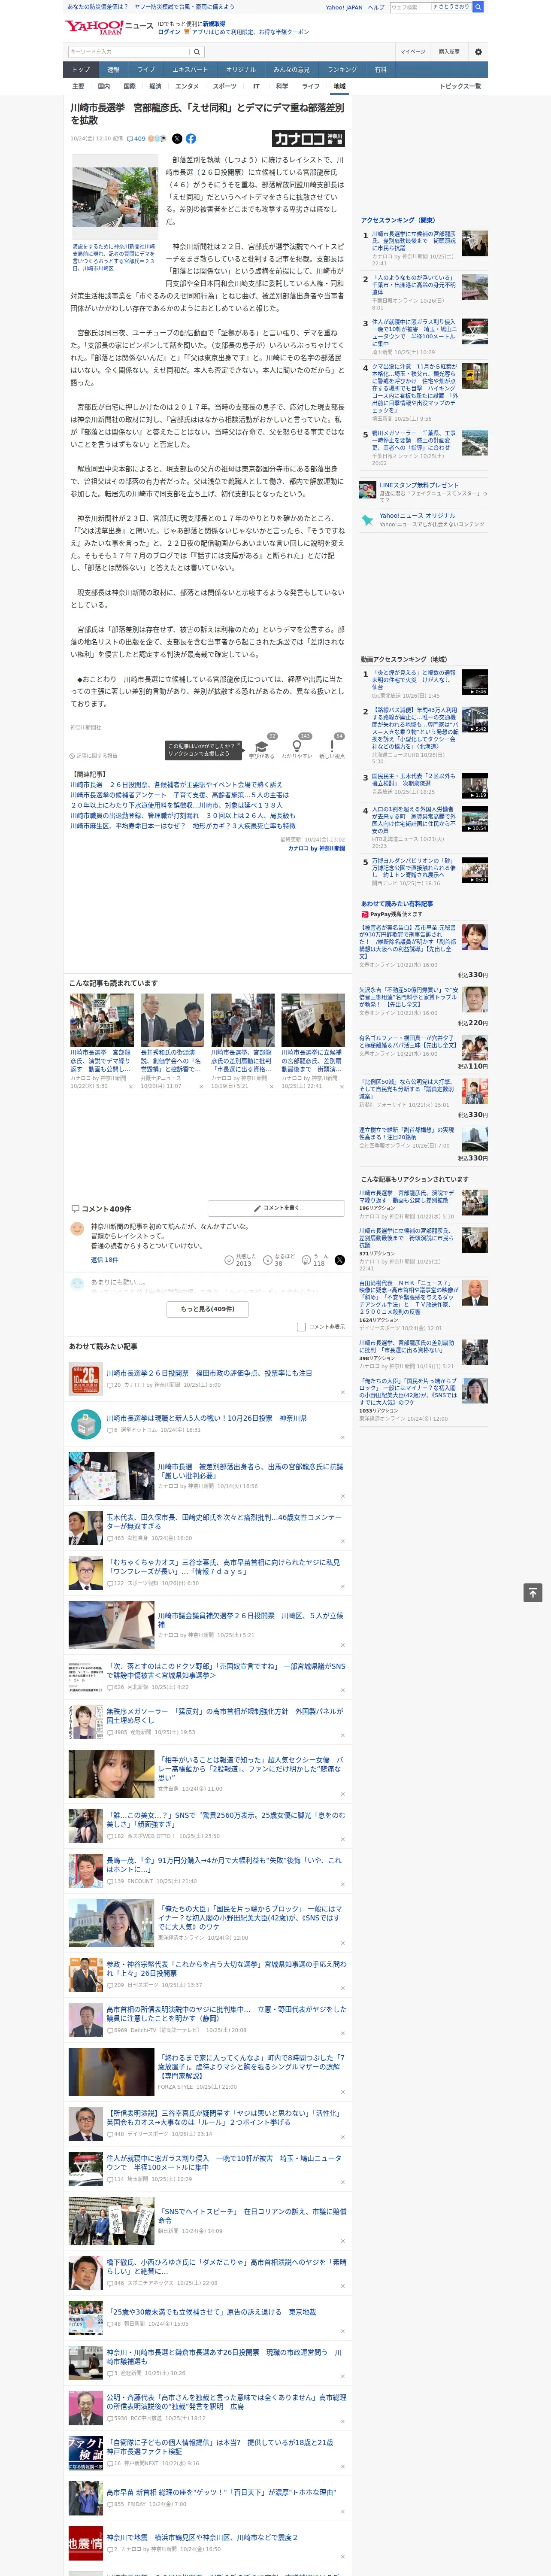Open article 無秩序メガソーラー「猛反対」の高市首相
This screenshot has height=2576, width=551.
(224, 1715)
